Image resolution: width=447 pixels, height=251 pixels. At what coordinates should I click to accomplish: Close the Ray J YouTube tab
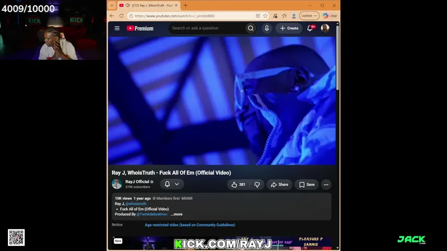[176, 5]
